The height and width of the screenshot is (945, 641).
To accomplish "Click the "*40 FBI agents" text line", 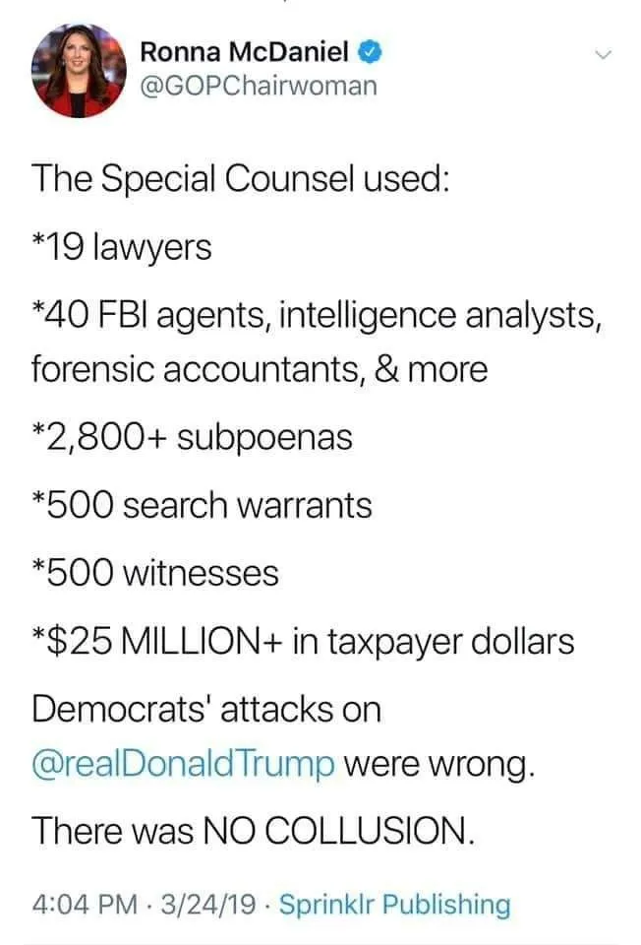I will click(x=315, y=317).
